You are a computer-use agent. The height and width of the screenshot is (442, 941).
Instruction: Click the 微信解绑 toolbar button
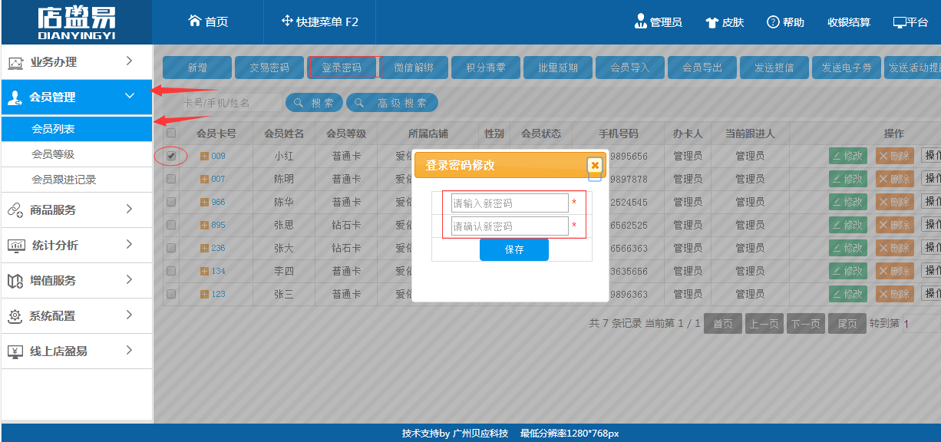tap(413, 68)
